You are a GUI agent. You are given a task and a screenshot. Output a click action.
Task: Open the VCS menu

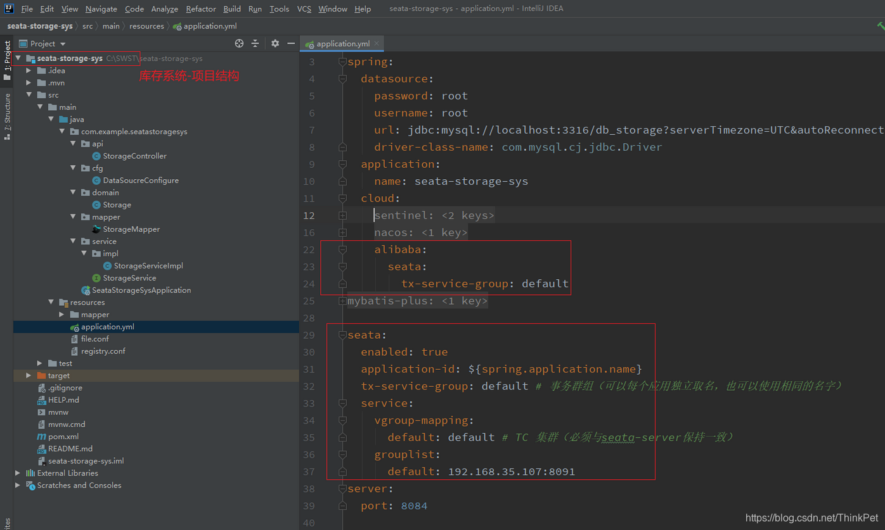click(x=304, y=9)
